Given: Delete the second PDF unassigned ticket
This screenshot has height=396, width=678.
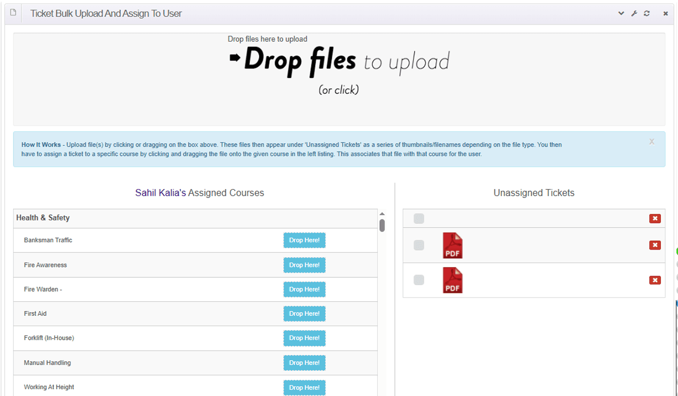Looking at the screenshot, I should [655, 280].
